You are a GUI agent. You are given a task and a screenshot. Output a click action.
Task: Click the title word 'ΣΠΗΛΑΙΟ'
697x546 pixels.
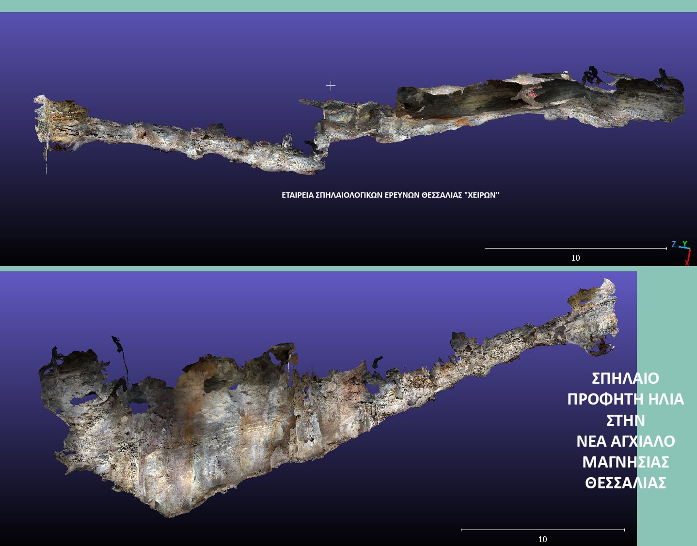coord(625,378)
